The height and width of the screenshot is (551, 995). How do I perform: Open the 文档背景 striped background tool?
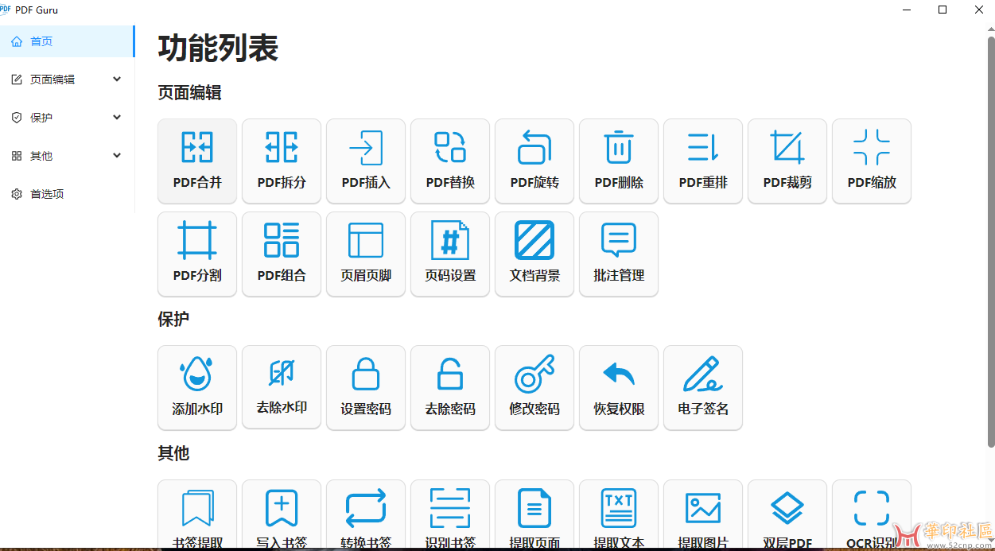pyautogui.click(x=534, y=254)
